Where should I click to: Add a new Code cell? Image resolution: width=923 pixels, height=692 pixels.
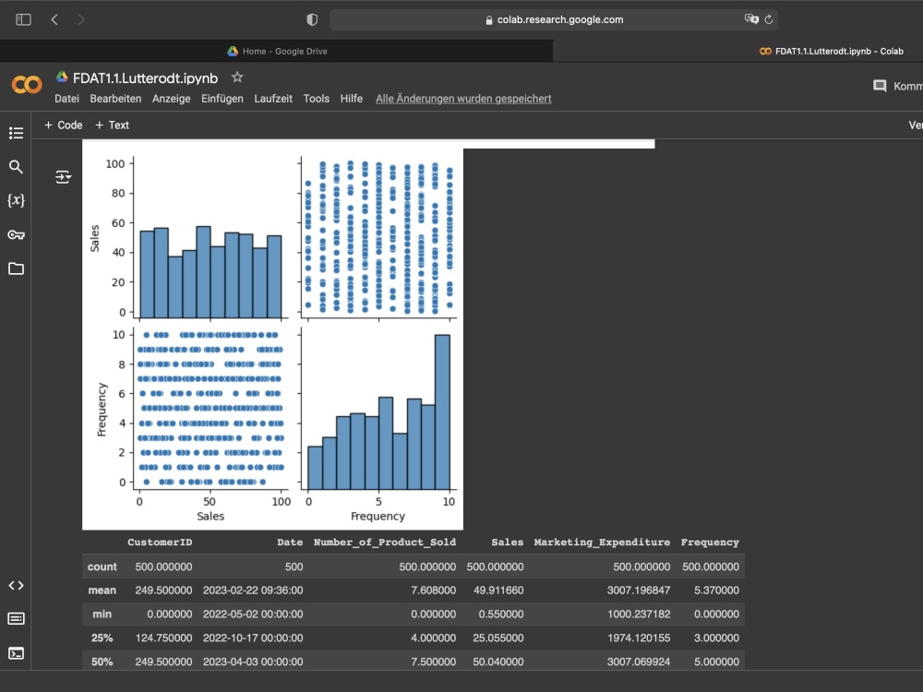coord(63,125)
